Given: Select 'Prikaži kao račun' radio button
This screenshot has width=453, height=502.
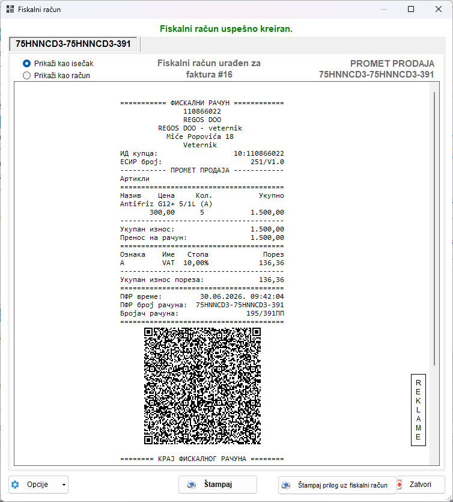Looking at the screenshot, I should (x=26, y=76).
